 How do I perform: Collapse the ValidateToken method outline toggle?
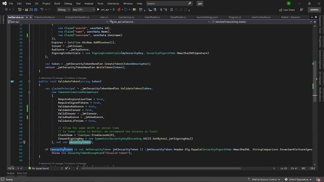point(29,81)
